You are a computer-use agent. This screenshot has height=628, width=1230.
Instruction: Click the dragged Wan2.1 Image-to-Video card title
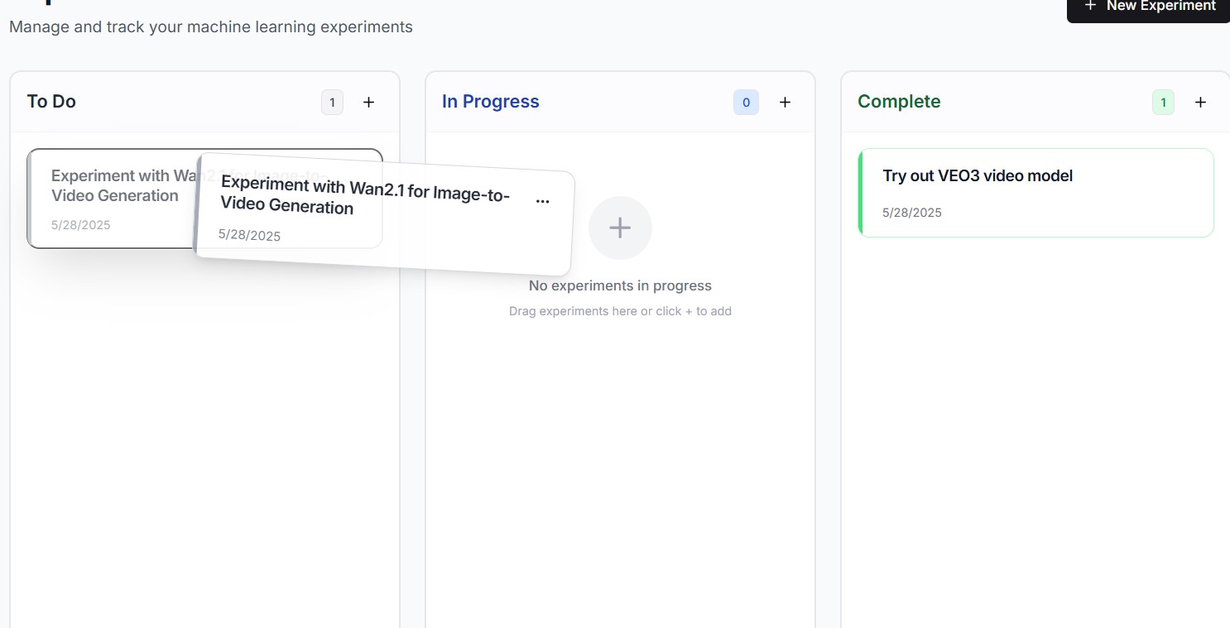click(x=364, y=195)
